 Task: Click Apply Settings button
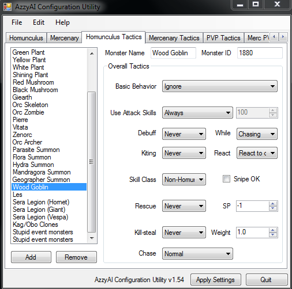(215, 280)
